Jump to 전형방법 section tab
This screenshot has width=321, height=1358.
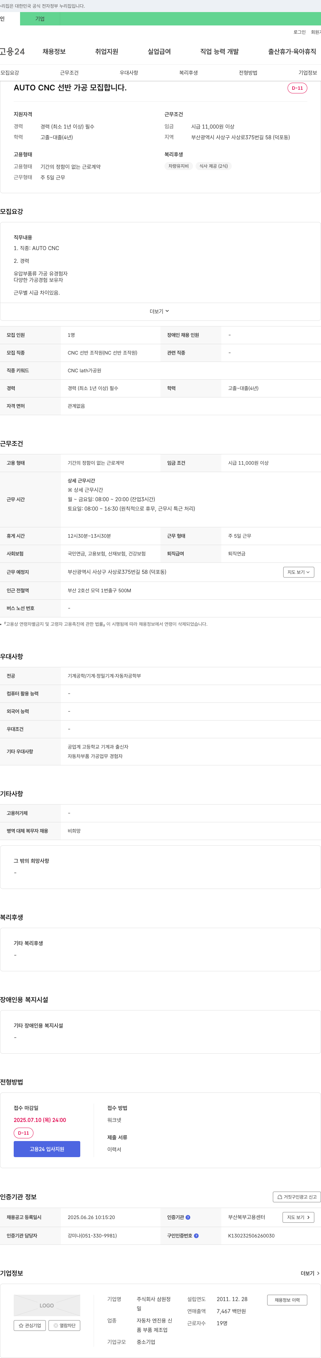[x=248, y=73]
